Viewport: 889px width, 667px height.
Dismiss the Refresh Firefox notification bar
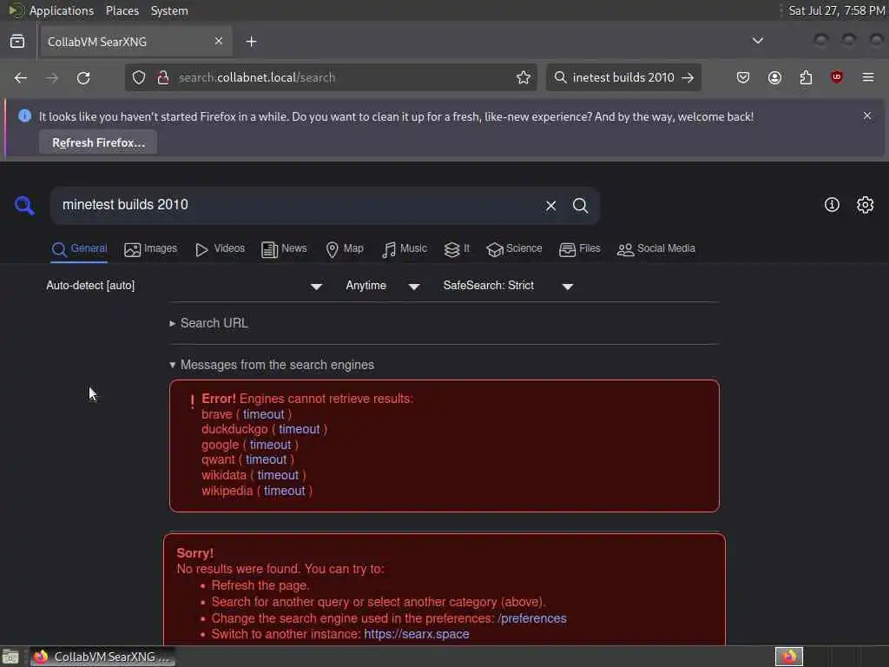(867, 116)
